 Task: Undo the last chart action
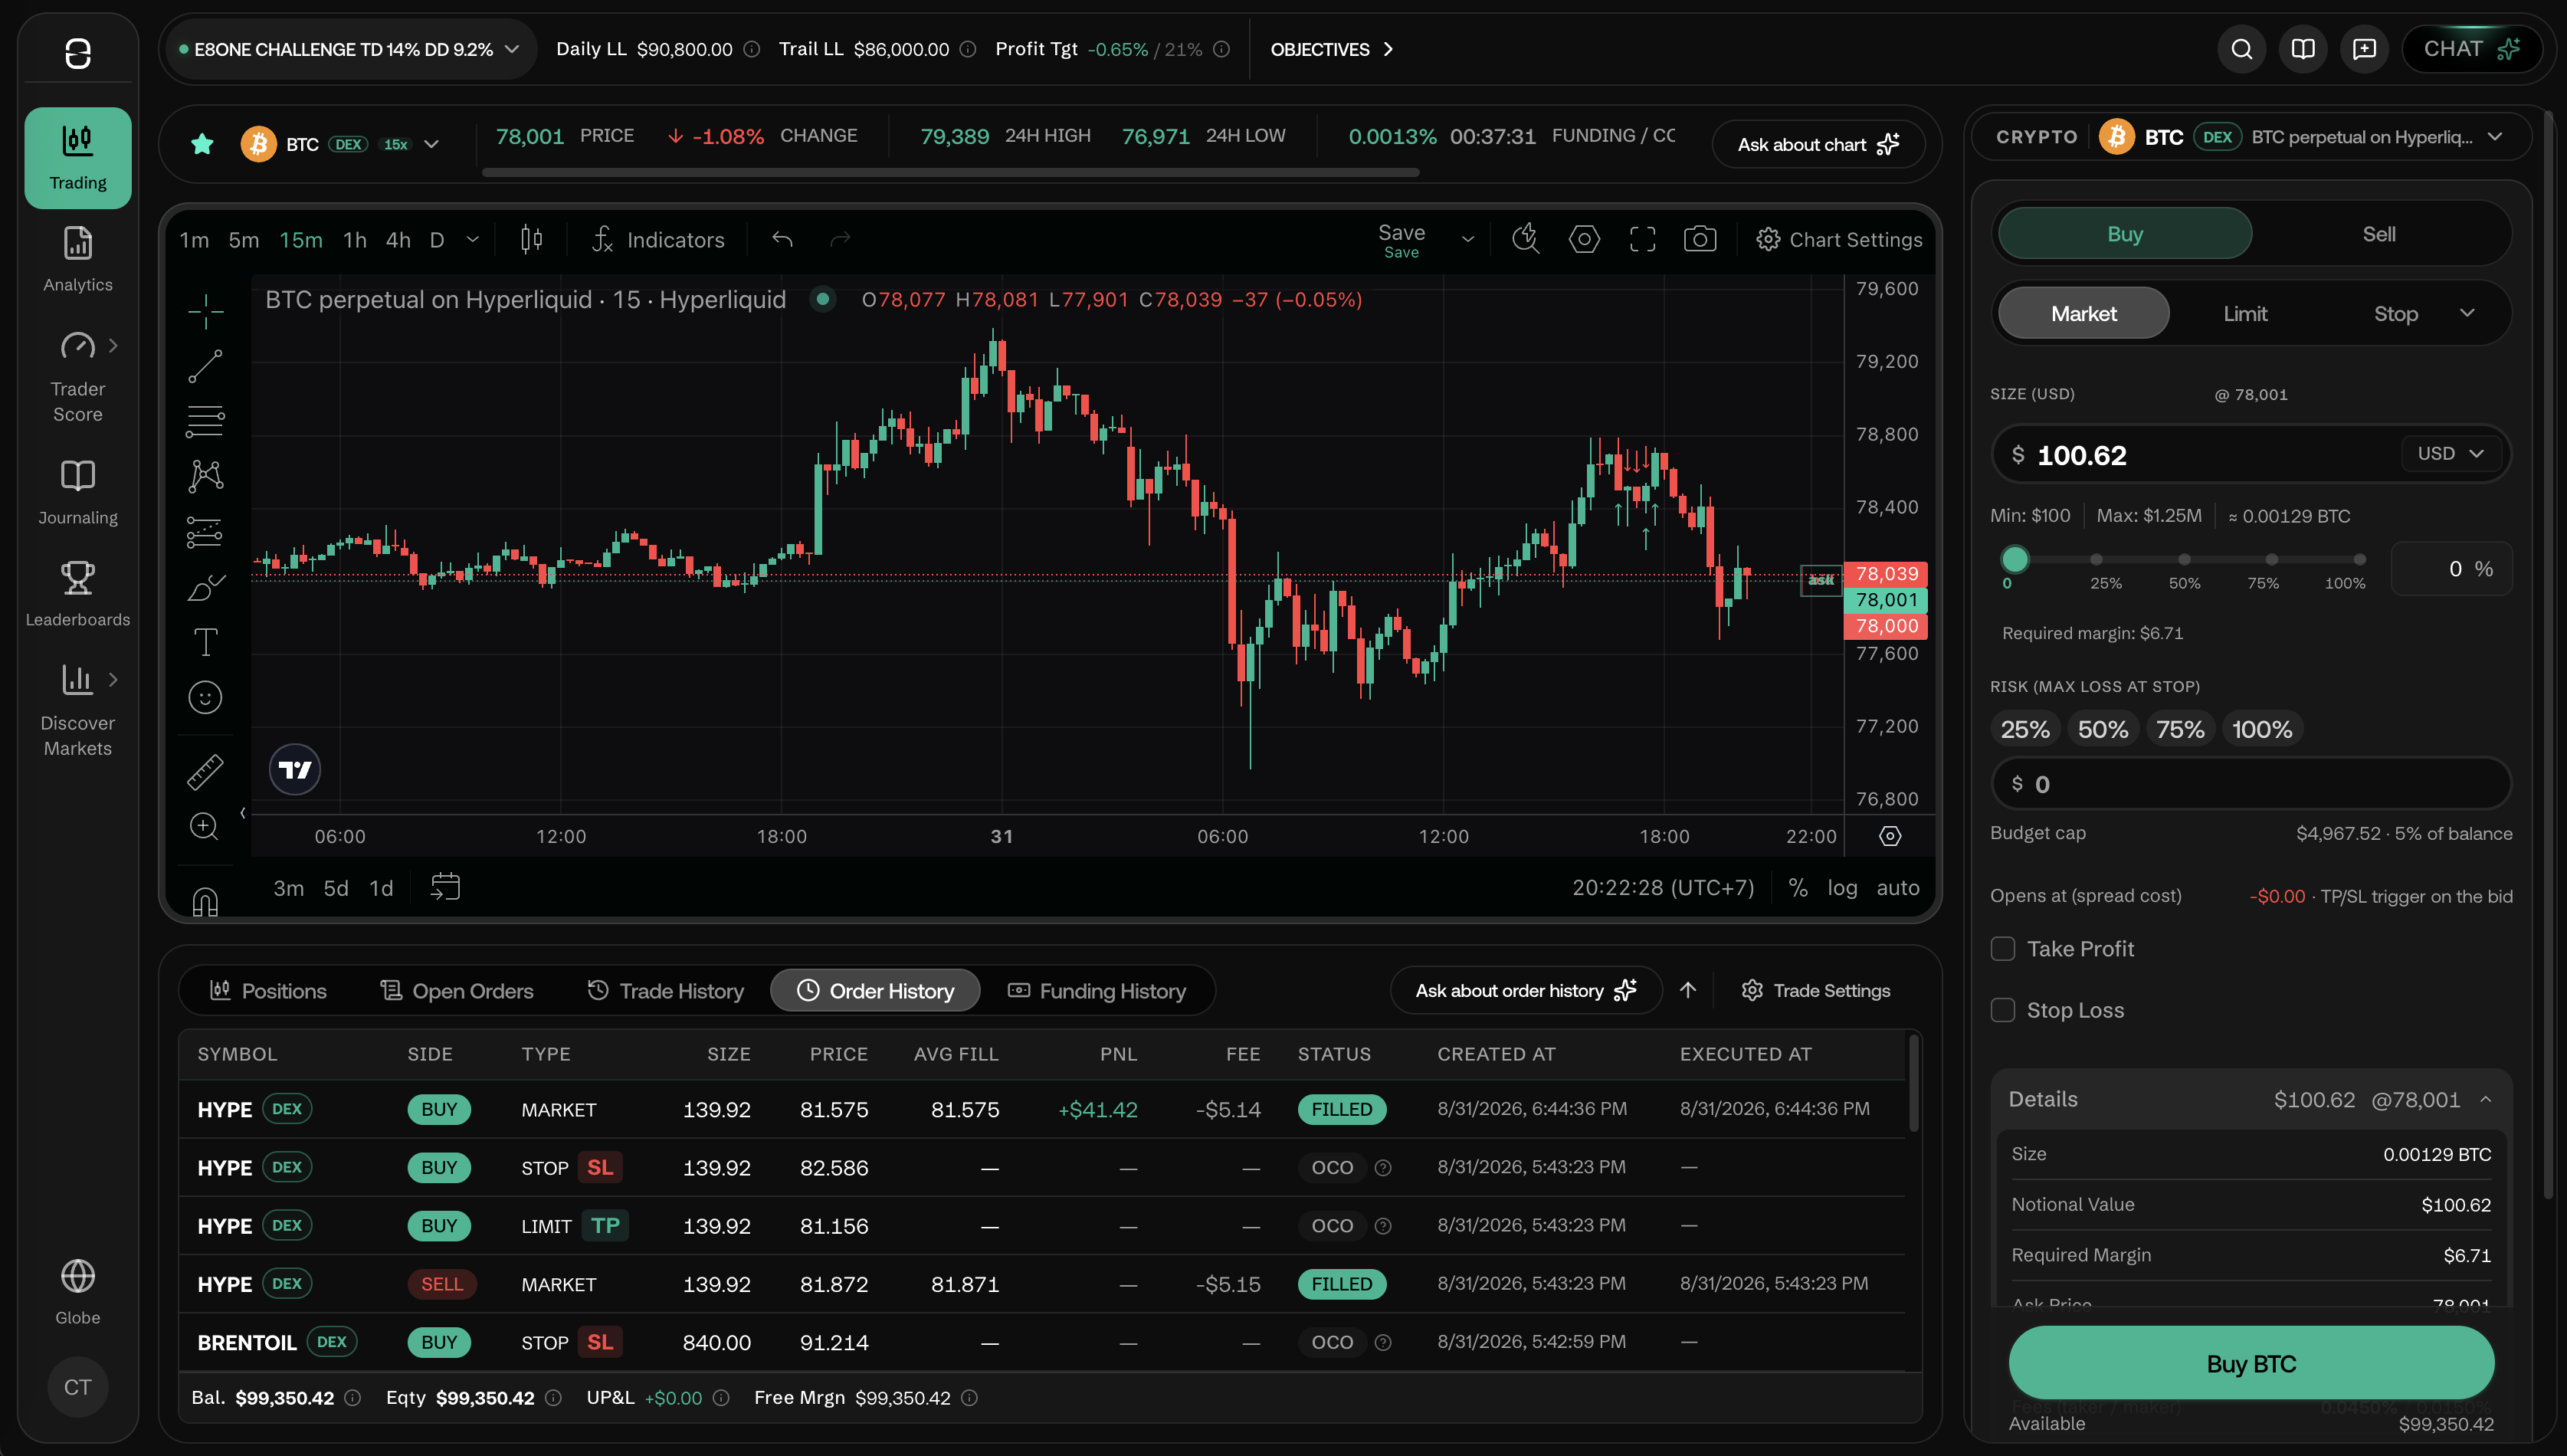click(782, 239)
